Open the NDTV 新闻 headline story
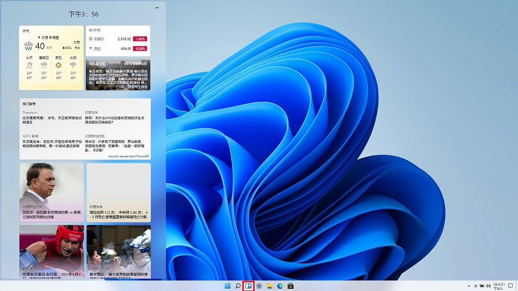 point(52,143)
